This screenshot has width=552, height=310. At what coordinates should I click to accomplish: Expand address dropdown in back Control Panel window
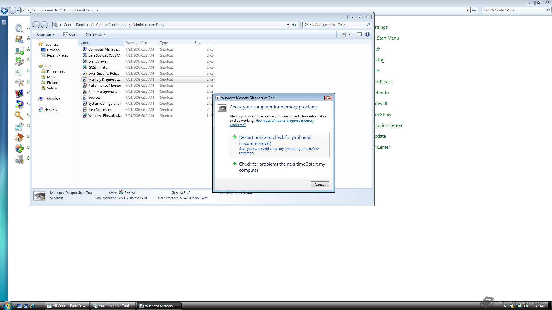pos(467,10)
